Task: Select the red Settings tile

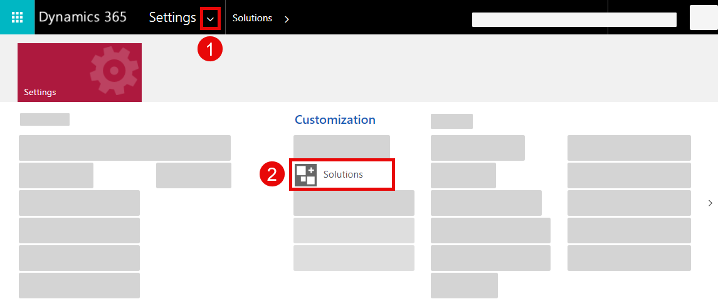Action: (79, 72)
